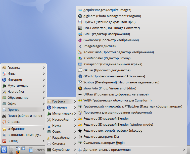Click the GIMP mascot icon
The image size is (190, 154).
pyautogui.click(x=80, y=34)
